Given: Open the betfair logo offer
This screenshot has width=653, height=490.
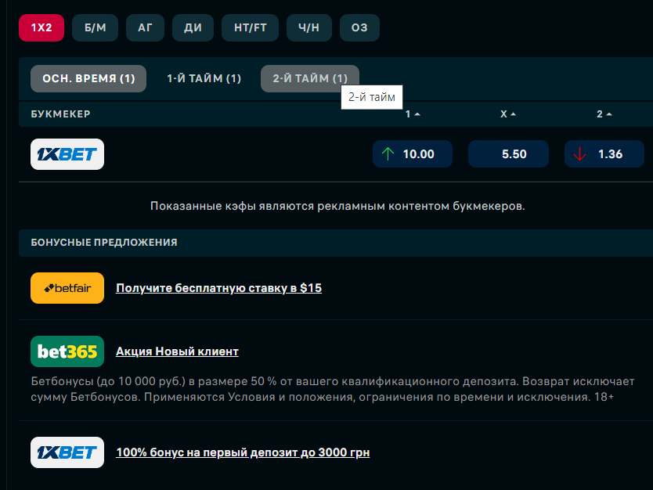Looking at the screenshot, I should [x=67, y=288].
